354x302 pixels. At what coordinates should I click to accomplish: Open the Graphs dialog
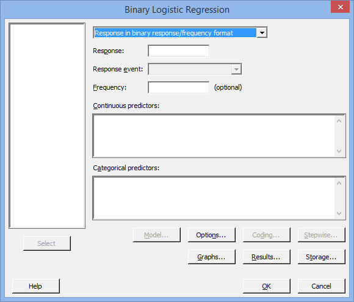coord(212,257)
